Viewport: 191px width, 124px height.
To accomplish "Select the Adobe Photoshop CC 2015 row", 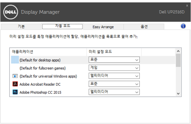I will (92, 92).
